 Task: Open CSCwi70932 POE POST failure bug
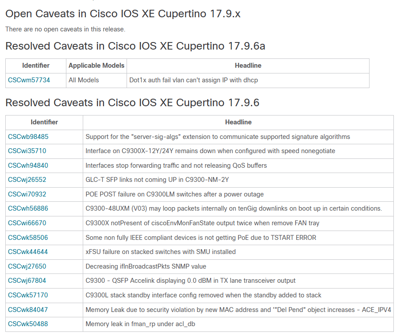coord(27,194)
